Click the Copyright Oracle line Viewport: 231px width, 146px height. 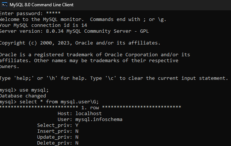pos(80,43)
